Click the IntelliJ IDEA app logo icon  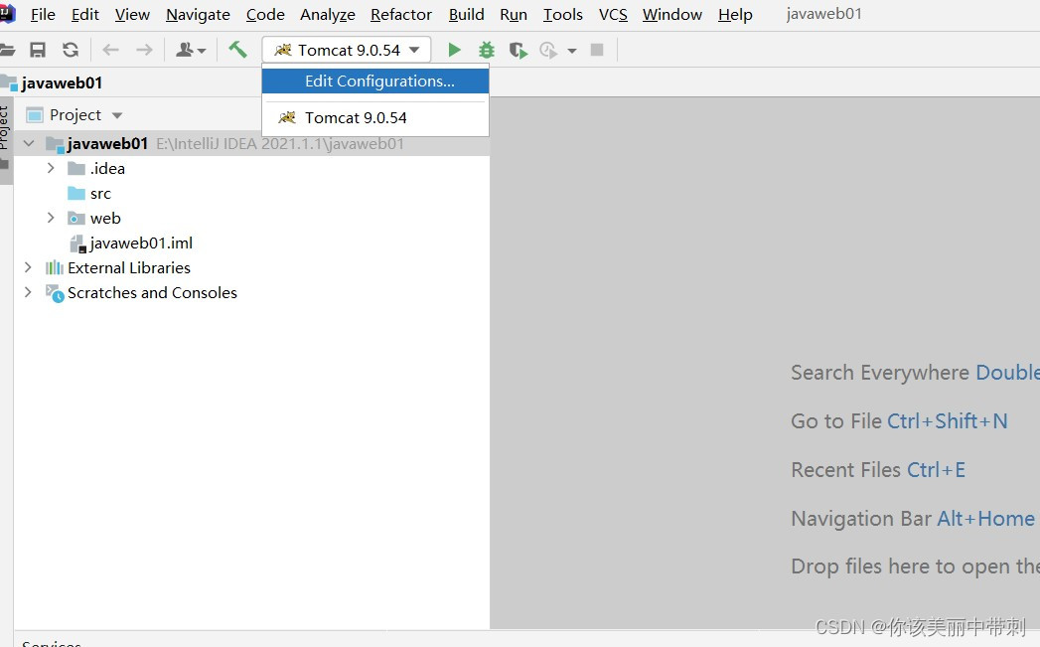coord(7,13)
